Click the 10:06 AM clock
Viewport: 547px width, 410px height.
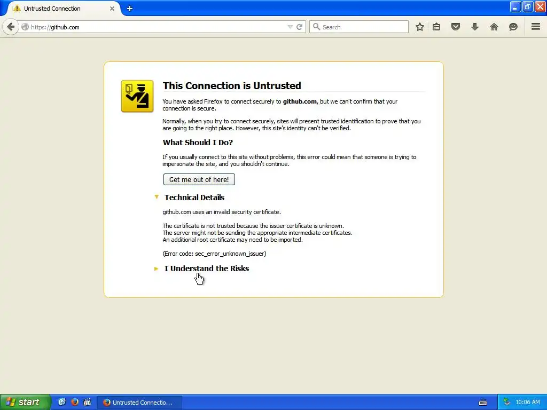pyautogui.click(x=527, y=403)
